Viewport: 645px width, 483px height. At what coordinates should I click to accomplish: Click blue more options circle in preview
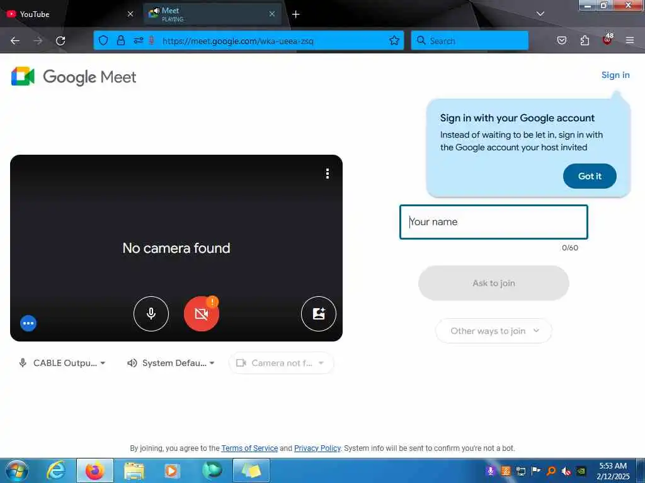click(x=28, y=323)
